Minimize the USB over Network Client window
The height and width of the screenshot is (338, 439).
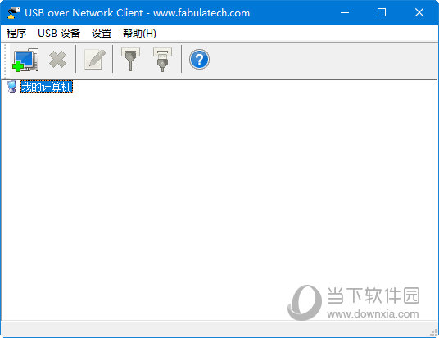click(345, 12)
